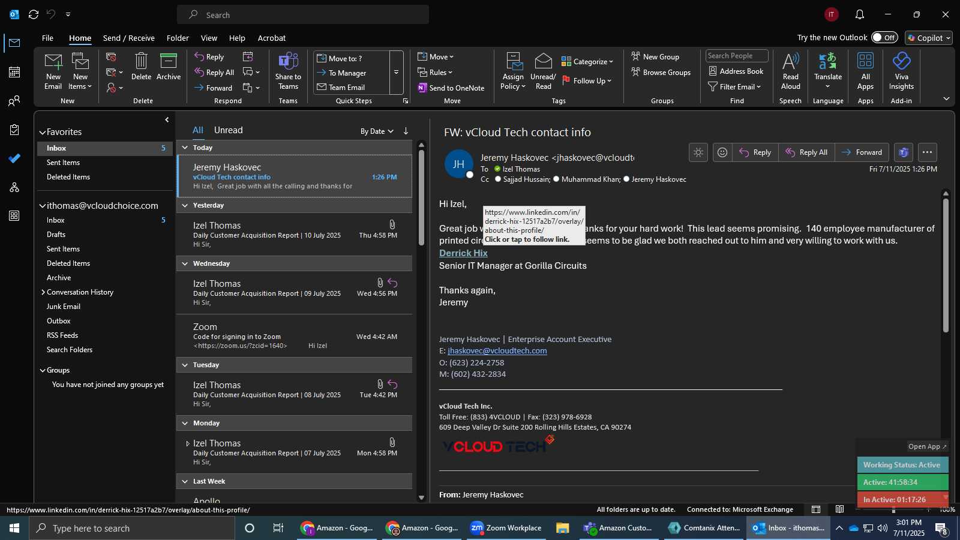Click Send to OneNote
Image resolution: width=960 pixels, height=540 pixels.
pyautogui.click(x=451, y=88)
